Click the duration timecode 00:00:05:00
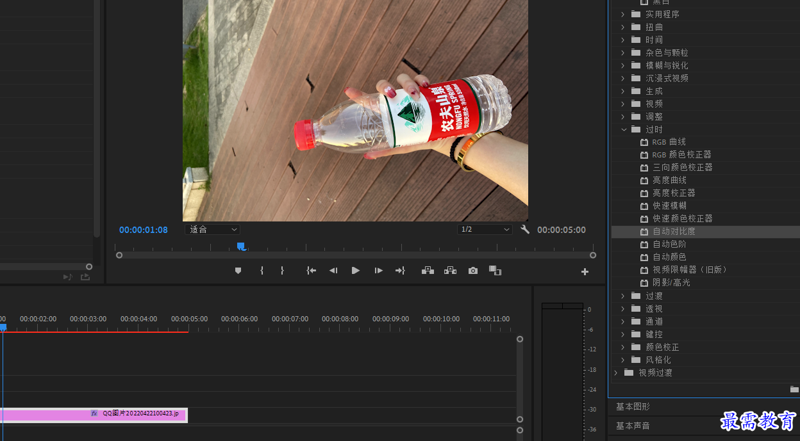This screenshot has height=441, width=800. pyautogui.click(x=562, y=230)
